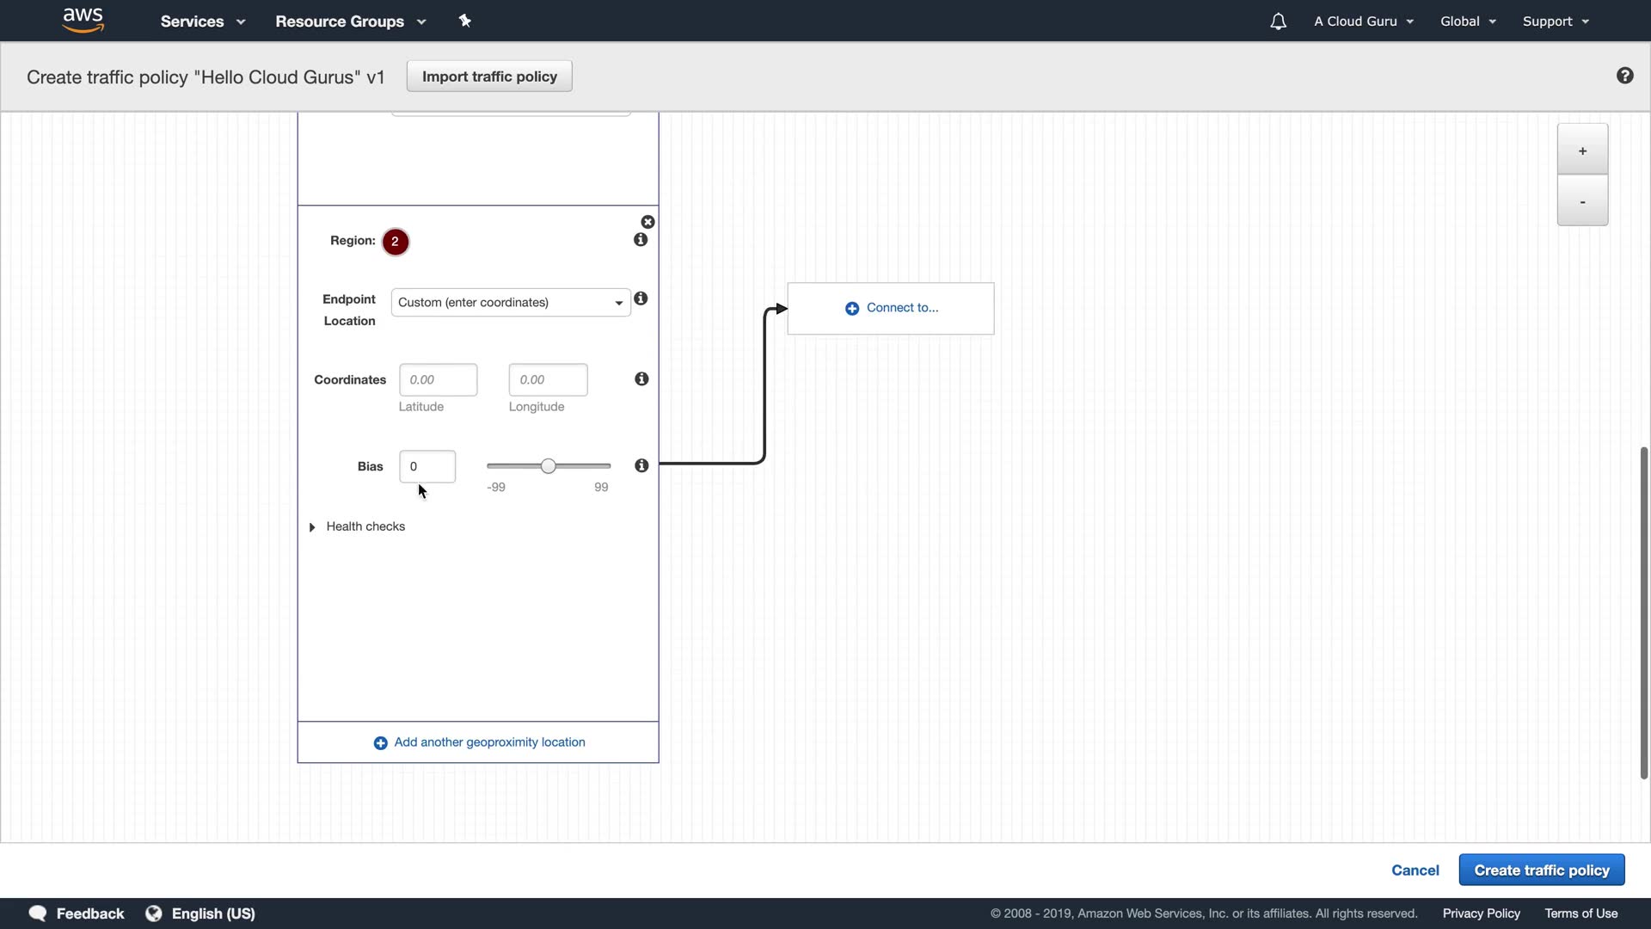Image resolution: width=1651 pixels, height=929 pixels.
Task: Open the Services menu
Action: tap(203, 22)
